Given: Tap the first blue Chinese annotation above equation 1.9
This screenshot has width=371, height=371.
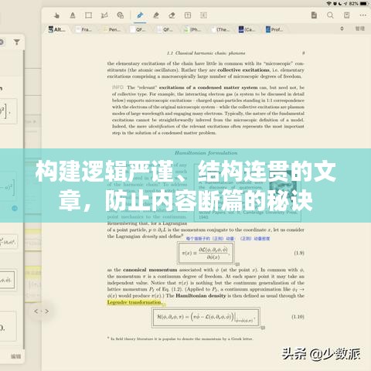Looking at the screenshot, I should coord(210,239).
